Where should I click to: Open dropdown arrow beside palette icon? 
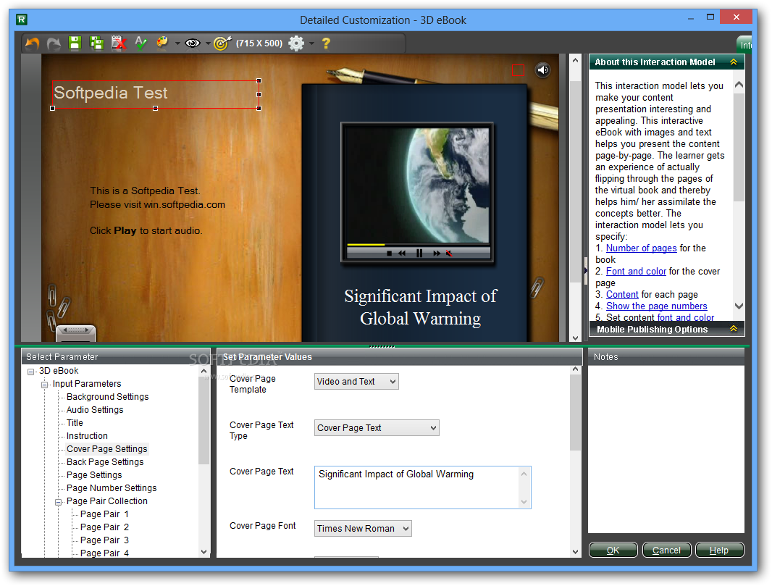[x=177, y=43]
